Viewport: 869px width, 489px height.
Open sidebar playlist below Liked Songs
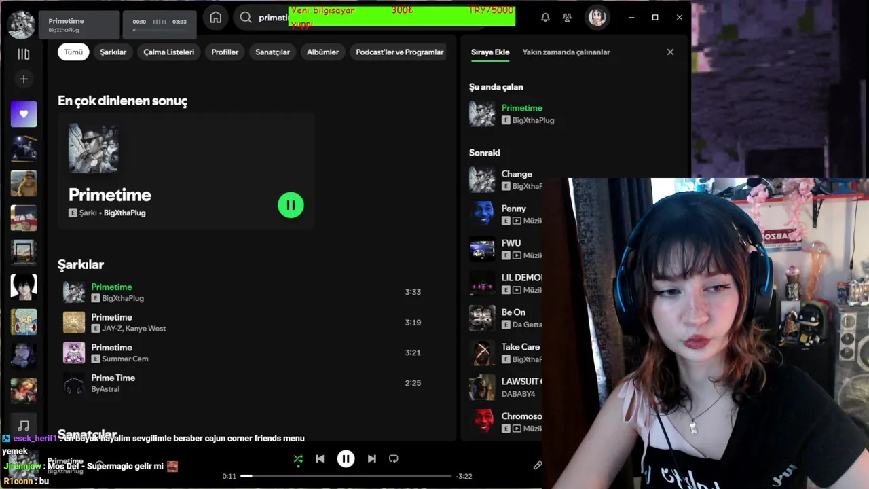(x=24, y=148)
